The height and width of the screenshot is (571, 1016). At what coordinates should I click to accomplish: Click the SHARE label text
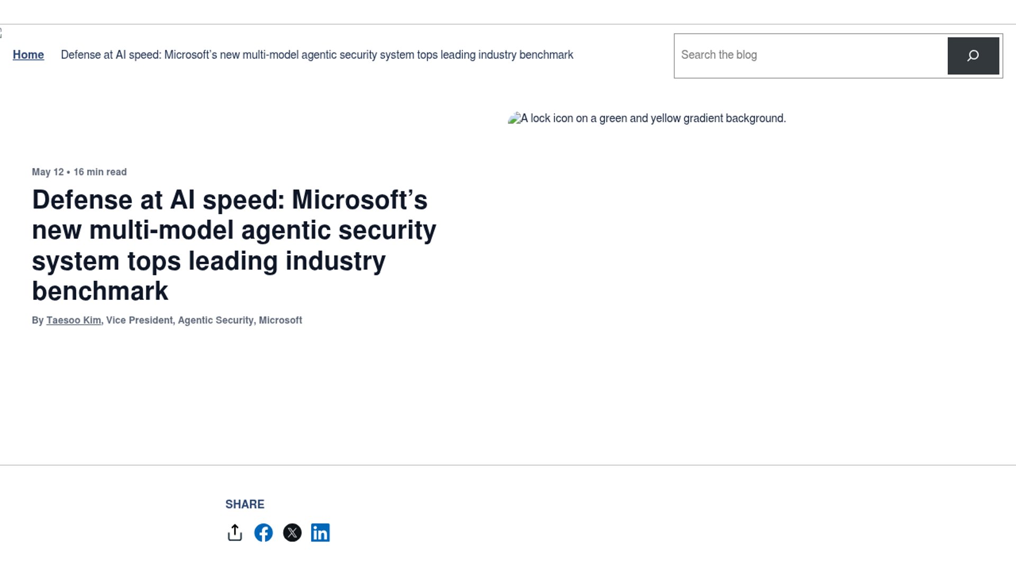click(x=245, y=504)
